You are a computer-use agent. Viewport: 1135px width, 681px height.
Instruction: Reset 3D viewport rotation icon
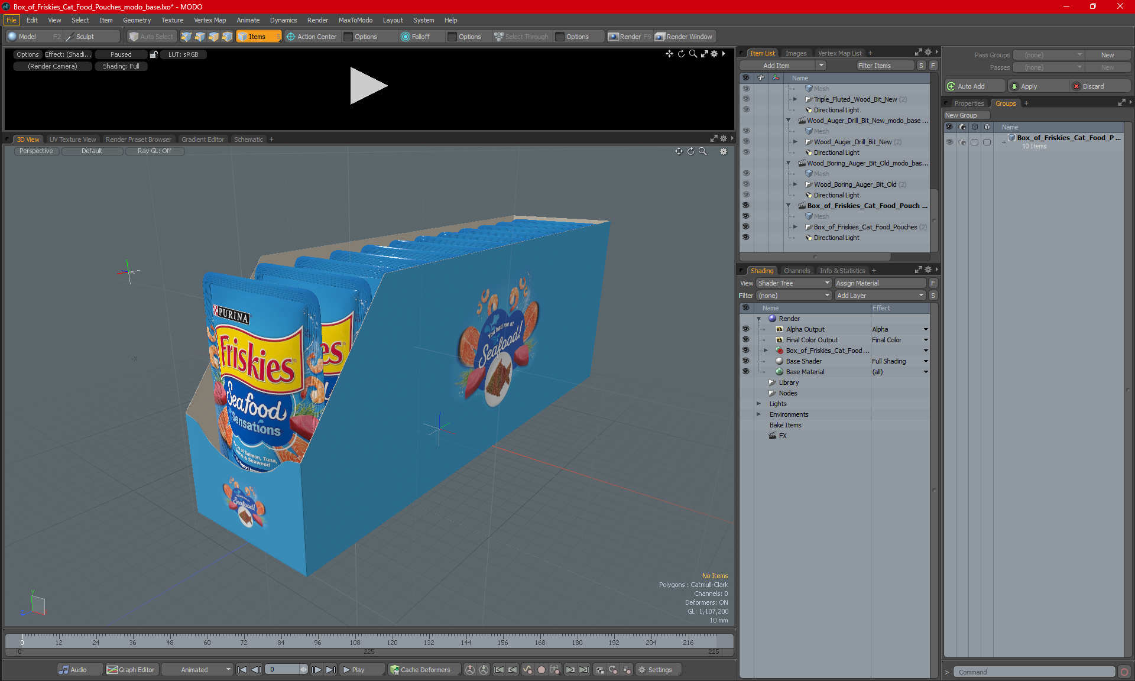(x=690, y=151)
